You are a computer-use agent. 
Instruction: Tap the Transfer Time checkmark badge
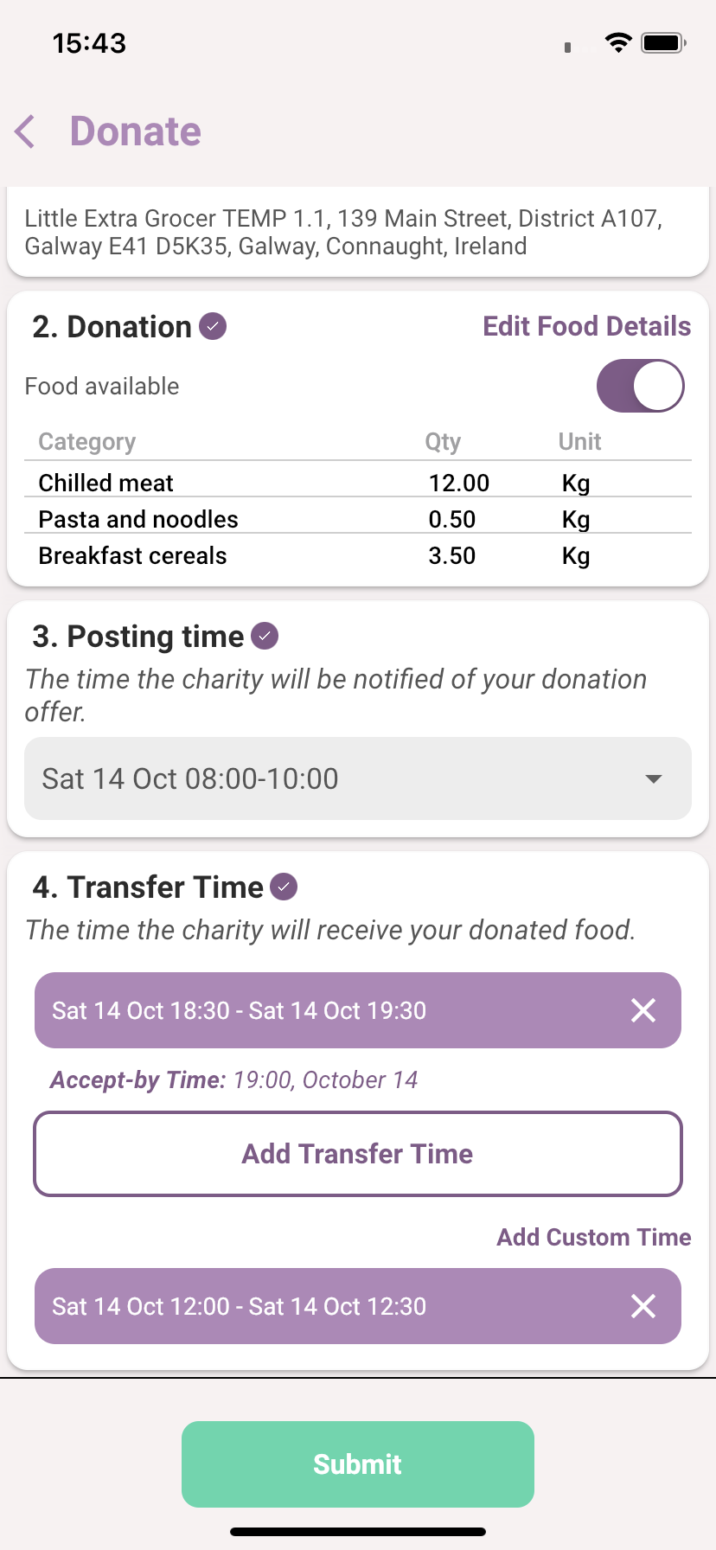pos(284,887)
